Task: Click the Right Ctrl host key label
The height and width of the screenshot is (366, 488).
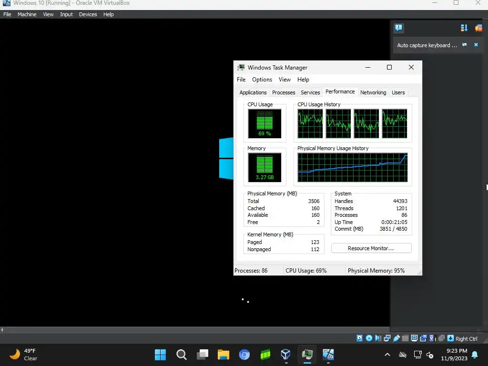Action: pos(466,339)
